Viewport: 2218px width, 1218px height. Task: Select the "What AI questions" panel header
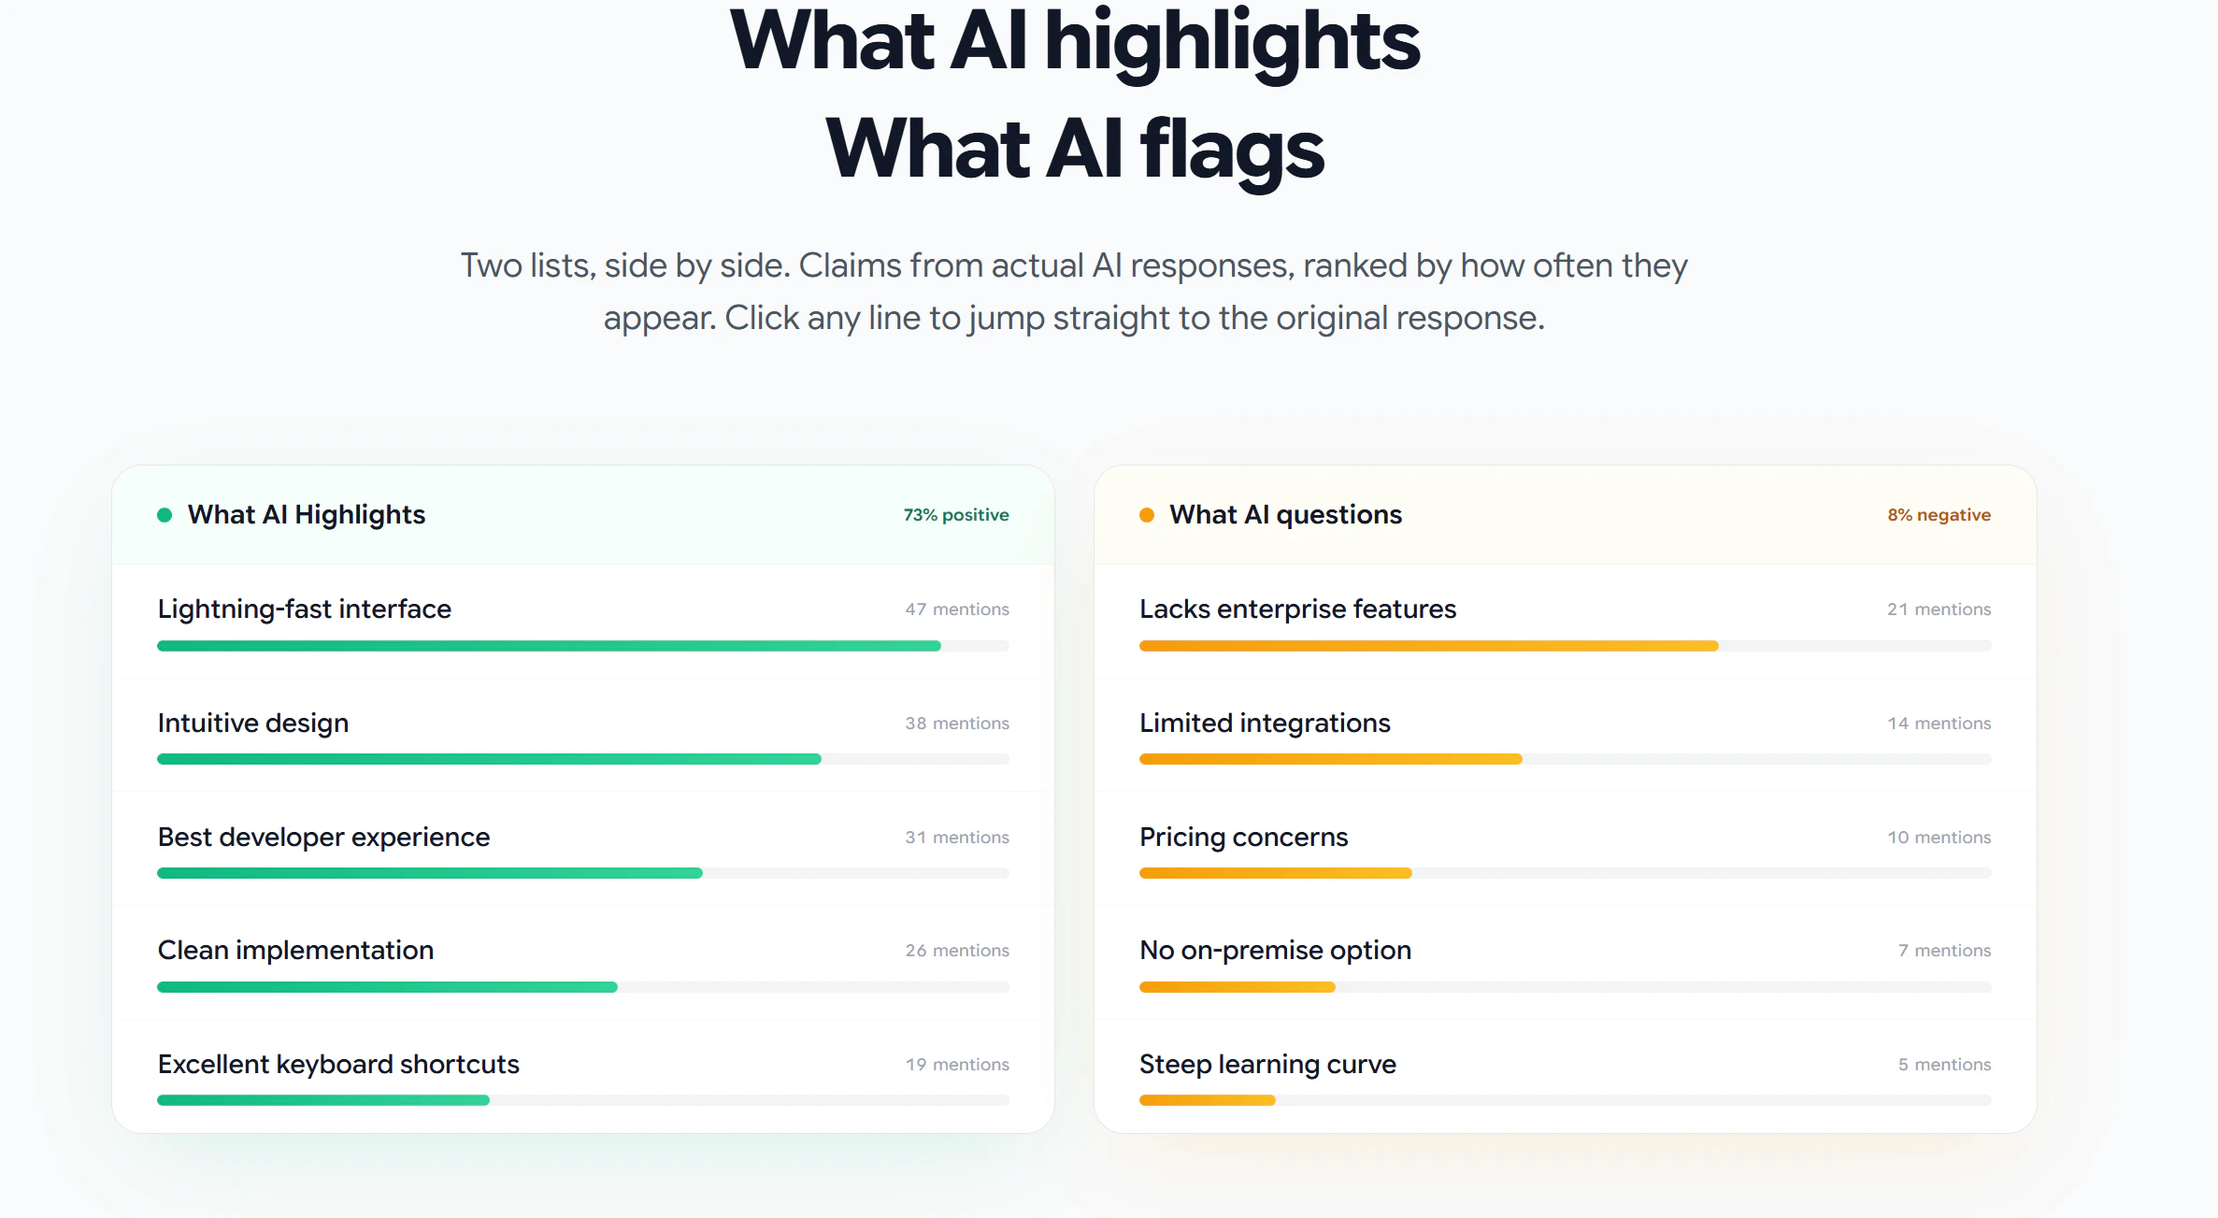pos(1286,514)
